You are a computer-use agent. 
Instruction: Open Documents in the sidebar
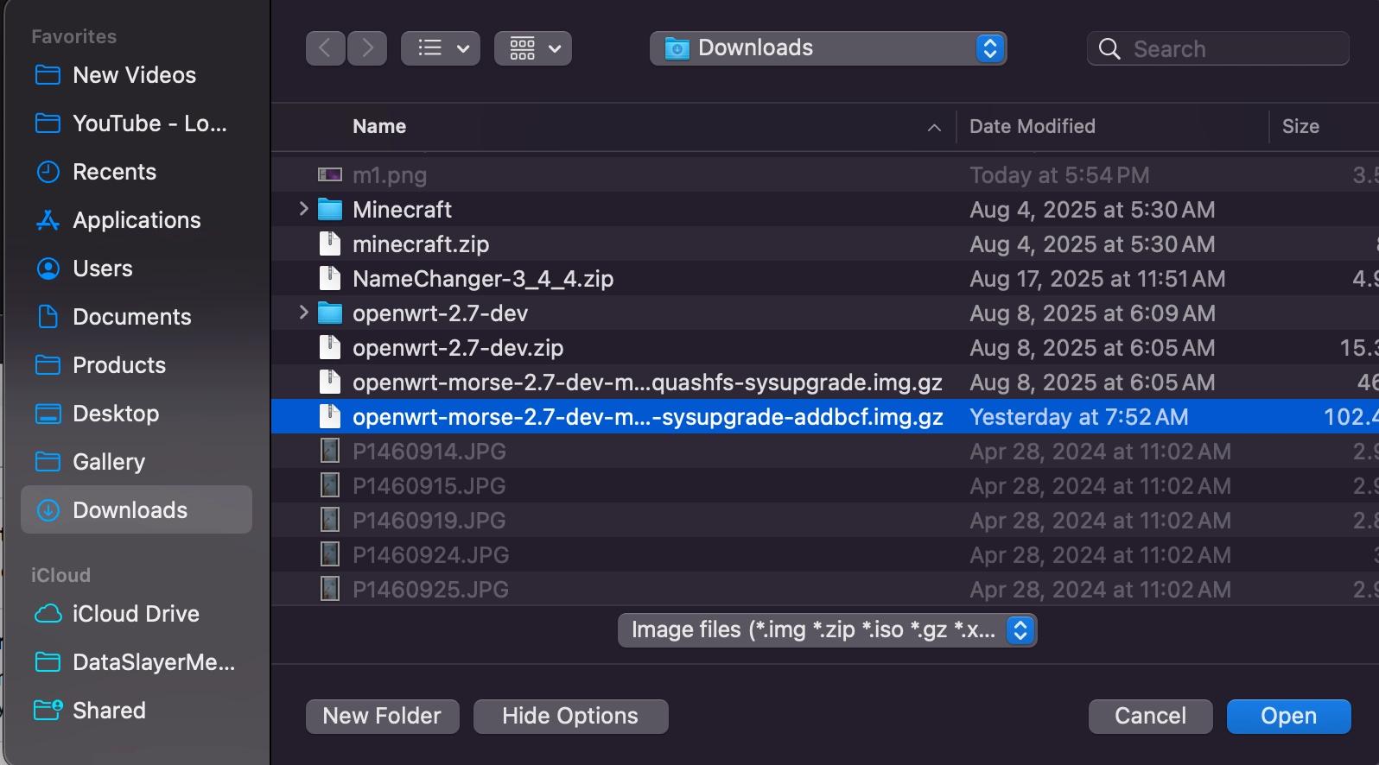click(x=137, y=317)
